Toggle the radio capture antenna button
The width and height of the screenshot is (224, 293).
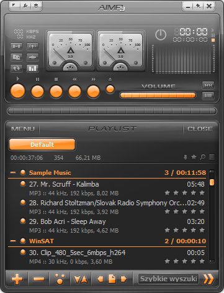(32, 46)
